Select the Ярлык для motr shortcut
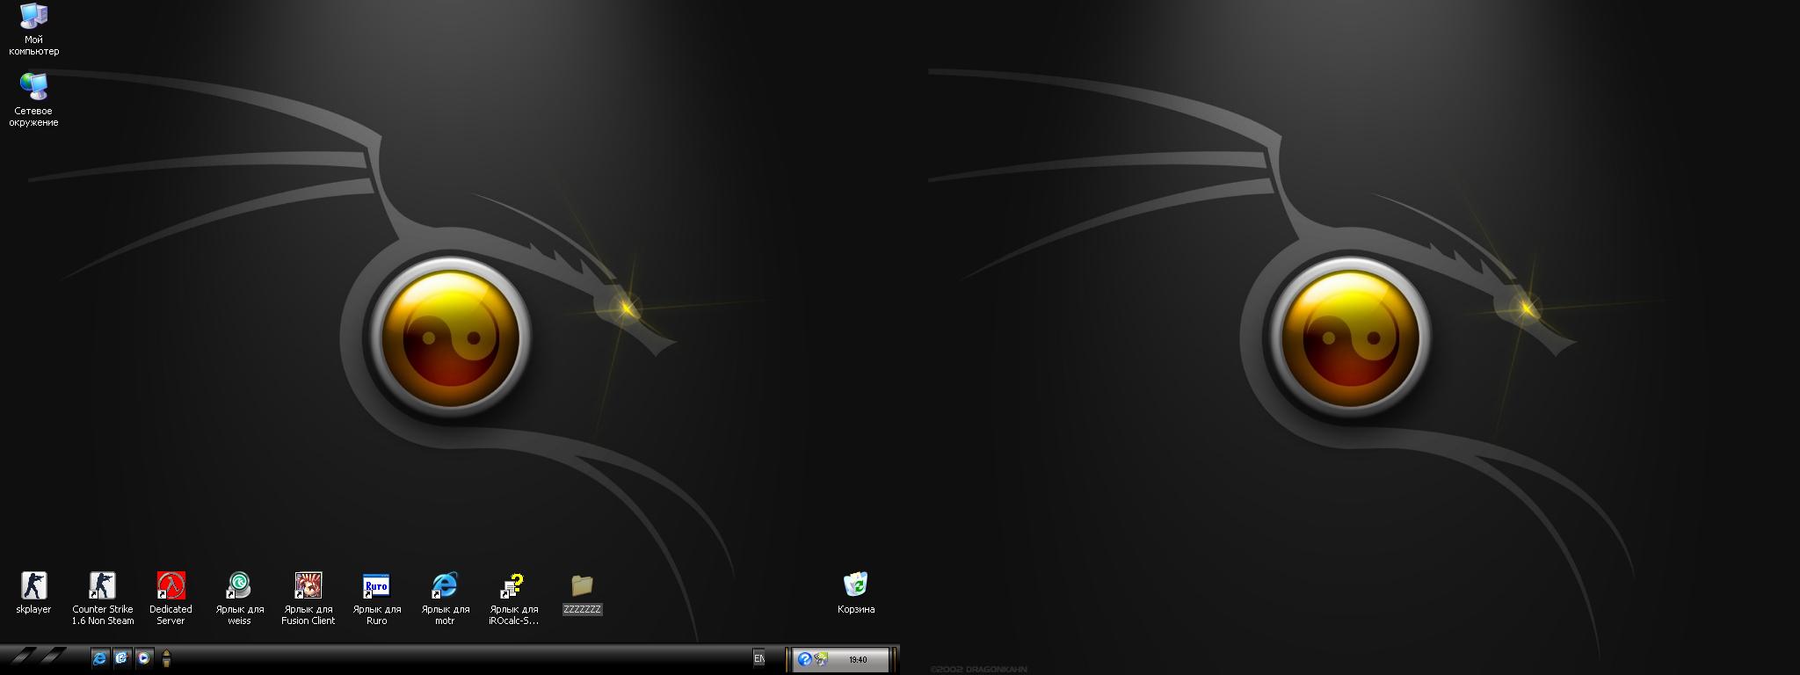This screenshot has width=1800, height=675. point(445,585)
